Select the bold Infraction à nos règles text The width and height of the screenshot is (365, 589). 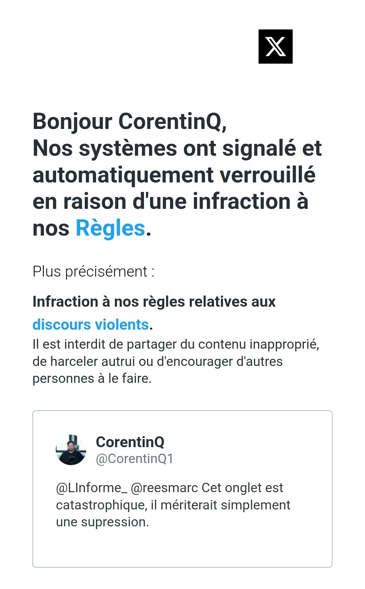coord(154,302)
